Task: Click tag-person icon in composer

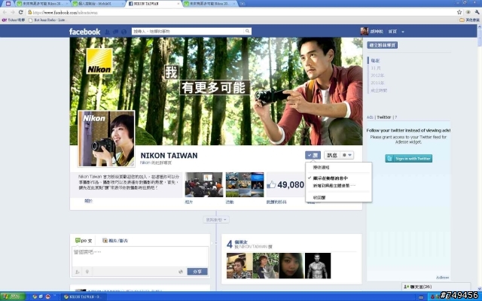Action: coord(78,272)
